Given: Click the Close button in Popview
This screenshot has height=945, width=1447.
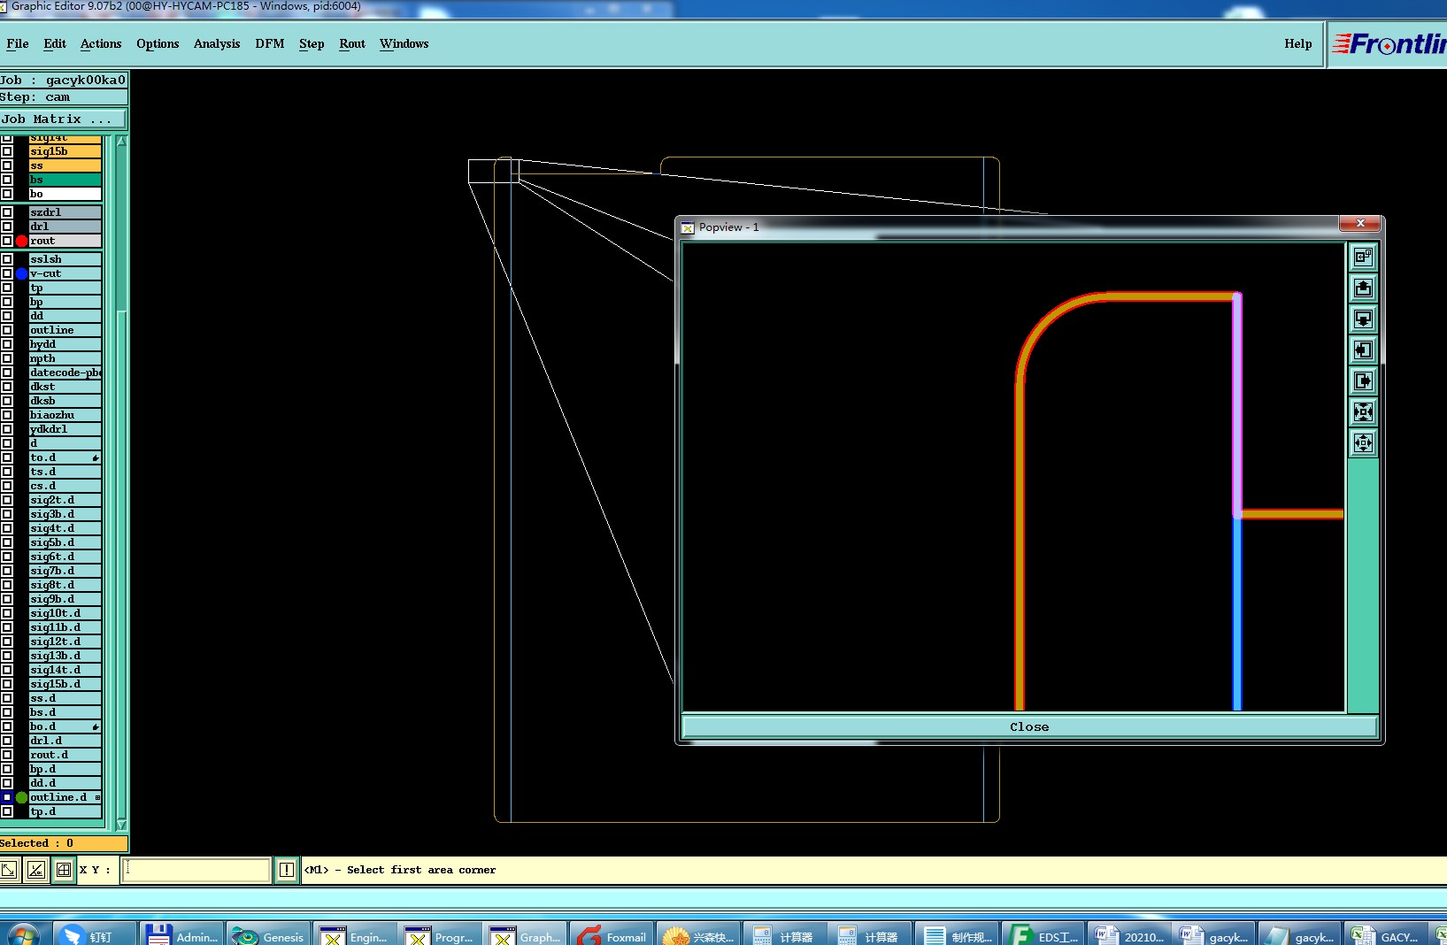Looking at the screenshot, I should (1029, 726).
